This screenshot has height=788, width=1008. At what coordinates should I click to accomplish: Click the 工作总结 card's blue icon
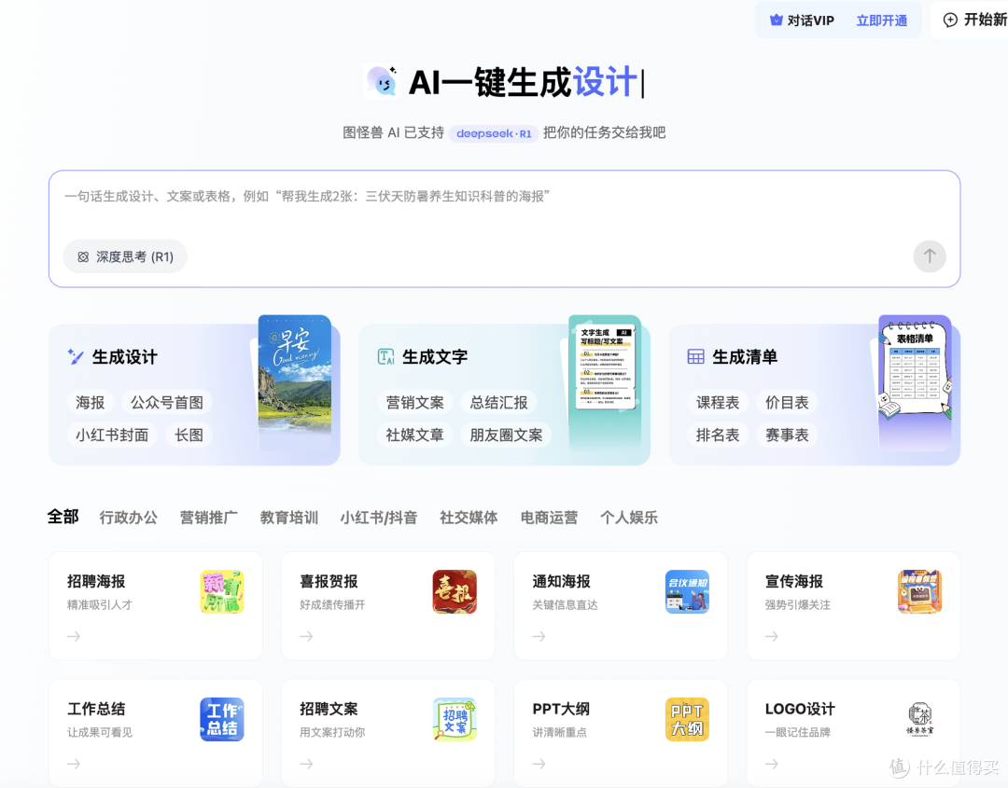(222, 719)
